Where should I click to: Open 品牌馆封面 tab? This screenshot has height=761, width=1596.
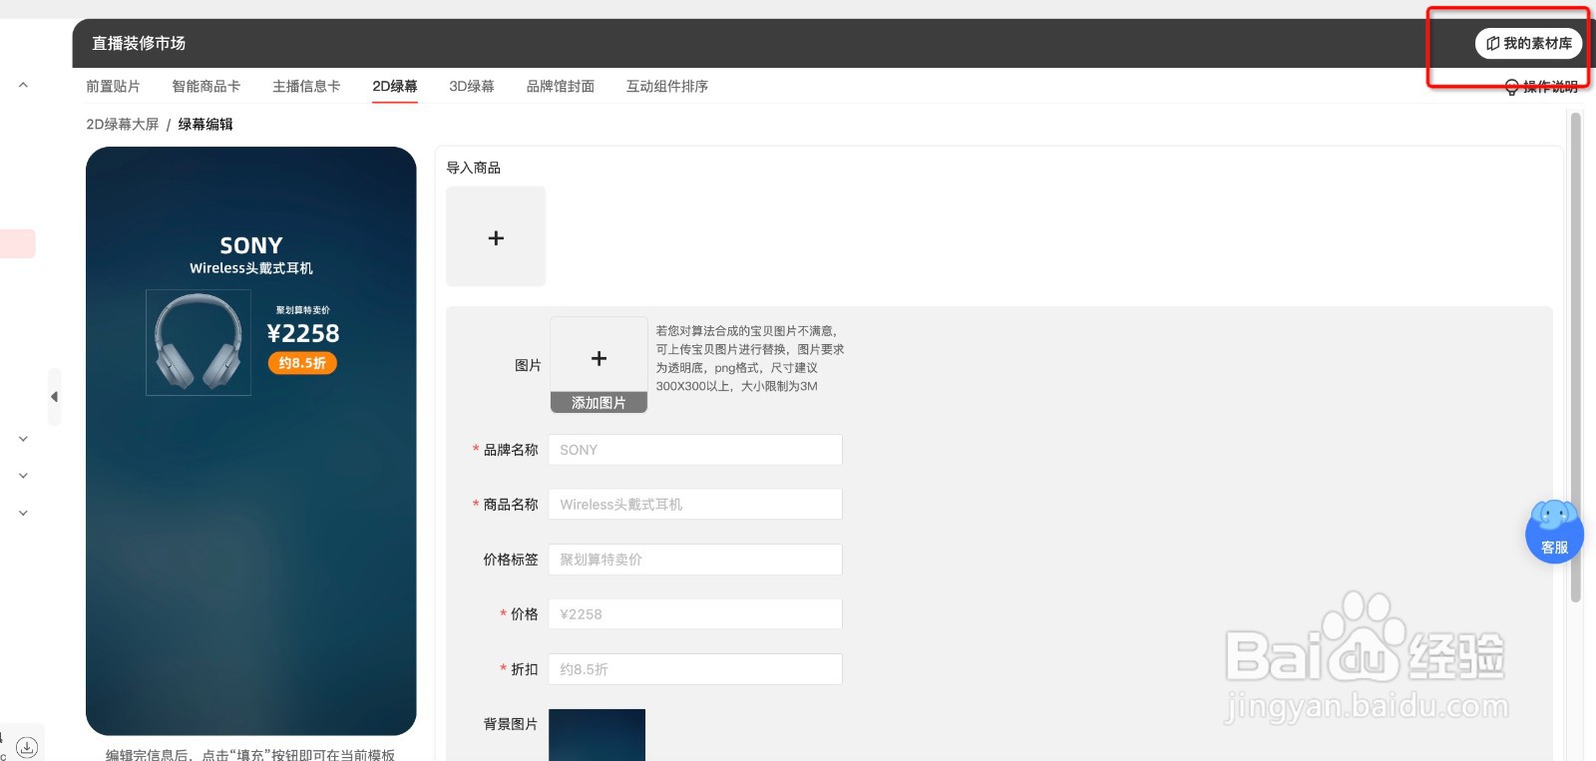pos(561,87)
